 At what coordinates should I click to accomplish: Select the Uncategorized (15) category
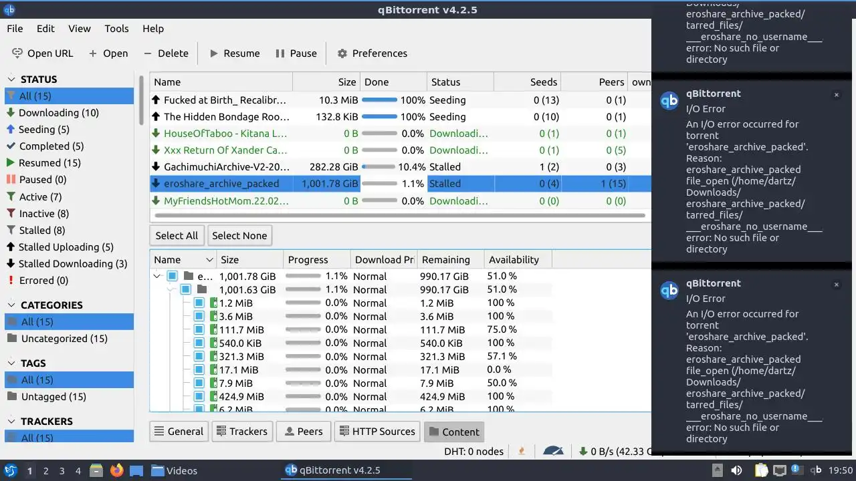pyautogui.click(x=58, y=339)
